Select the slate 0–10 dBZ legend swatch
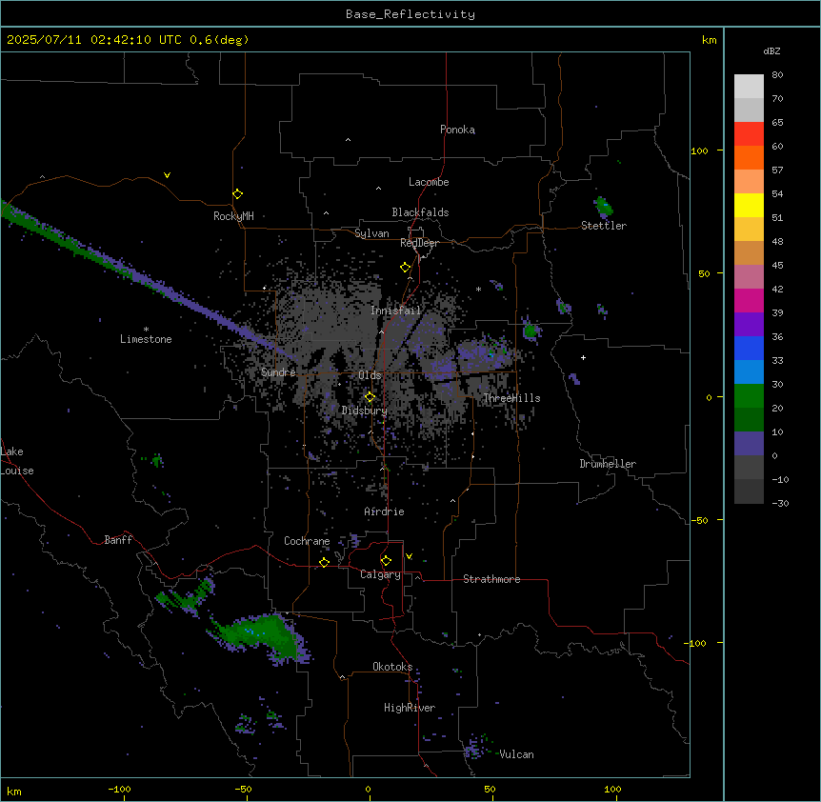The image size is (821, 802). [x=749, y=444]
